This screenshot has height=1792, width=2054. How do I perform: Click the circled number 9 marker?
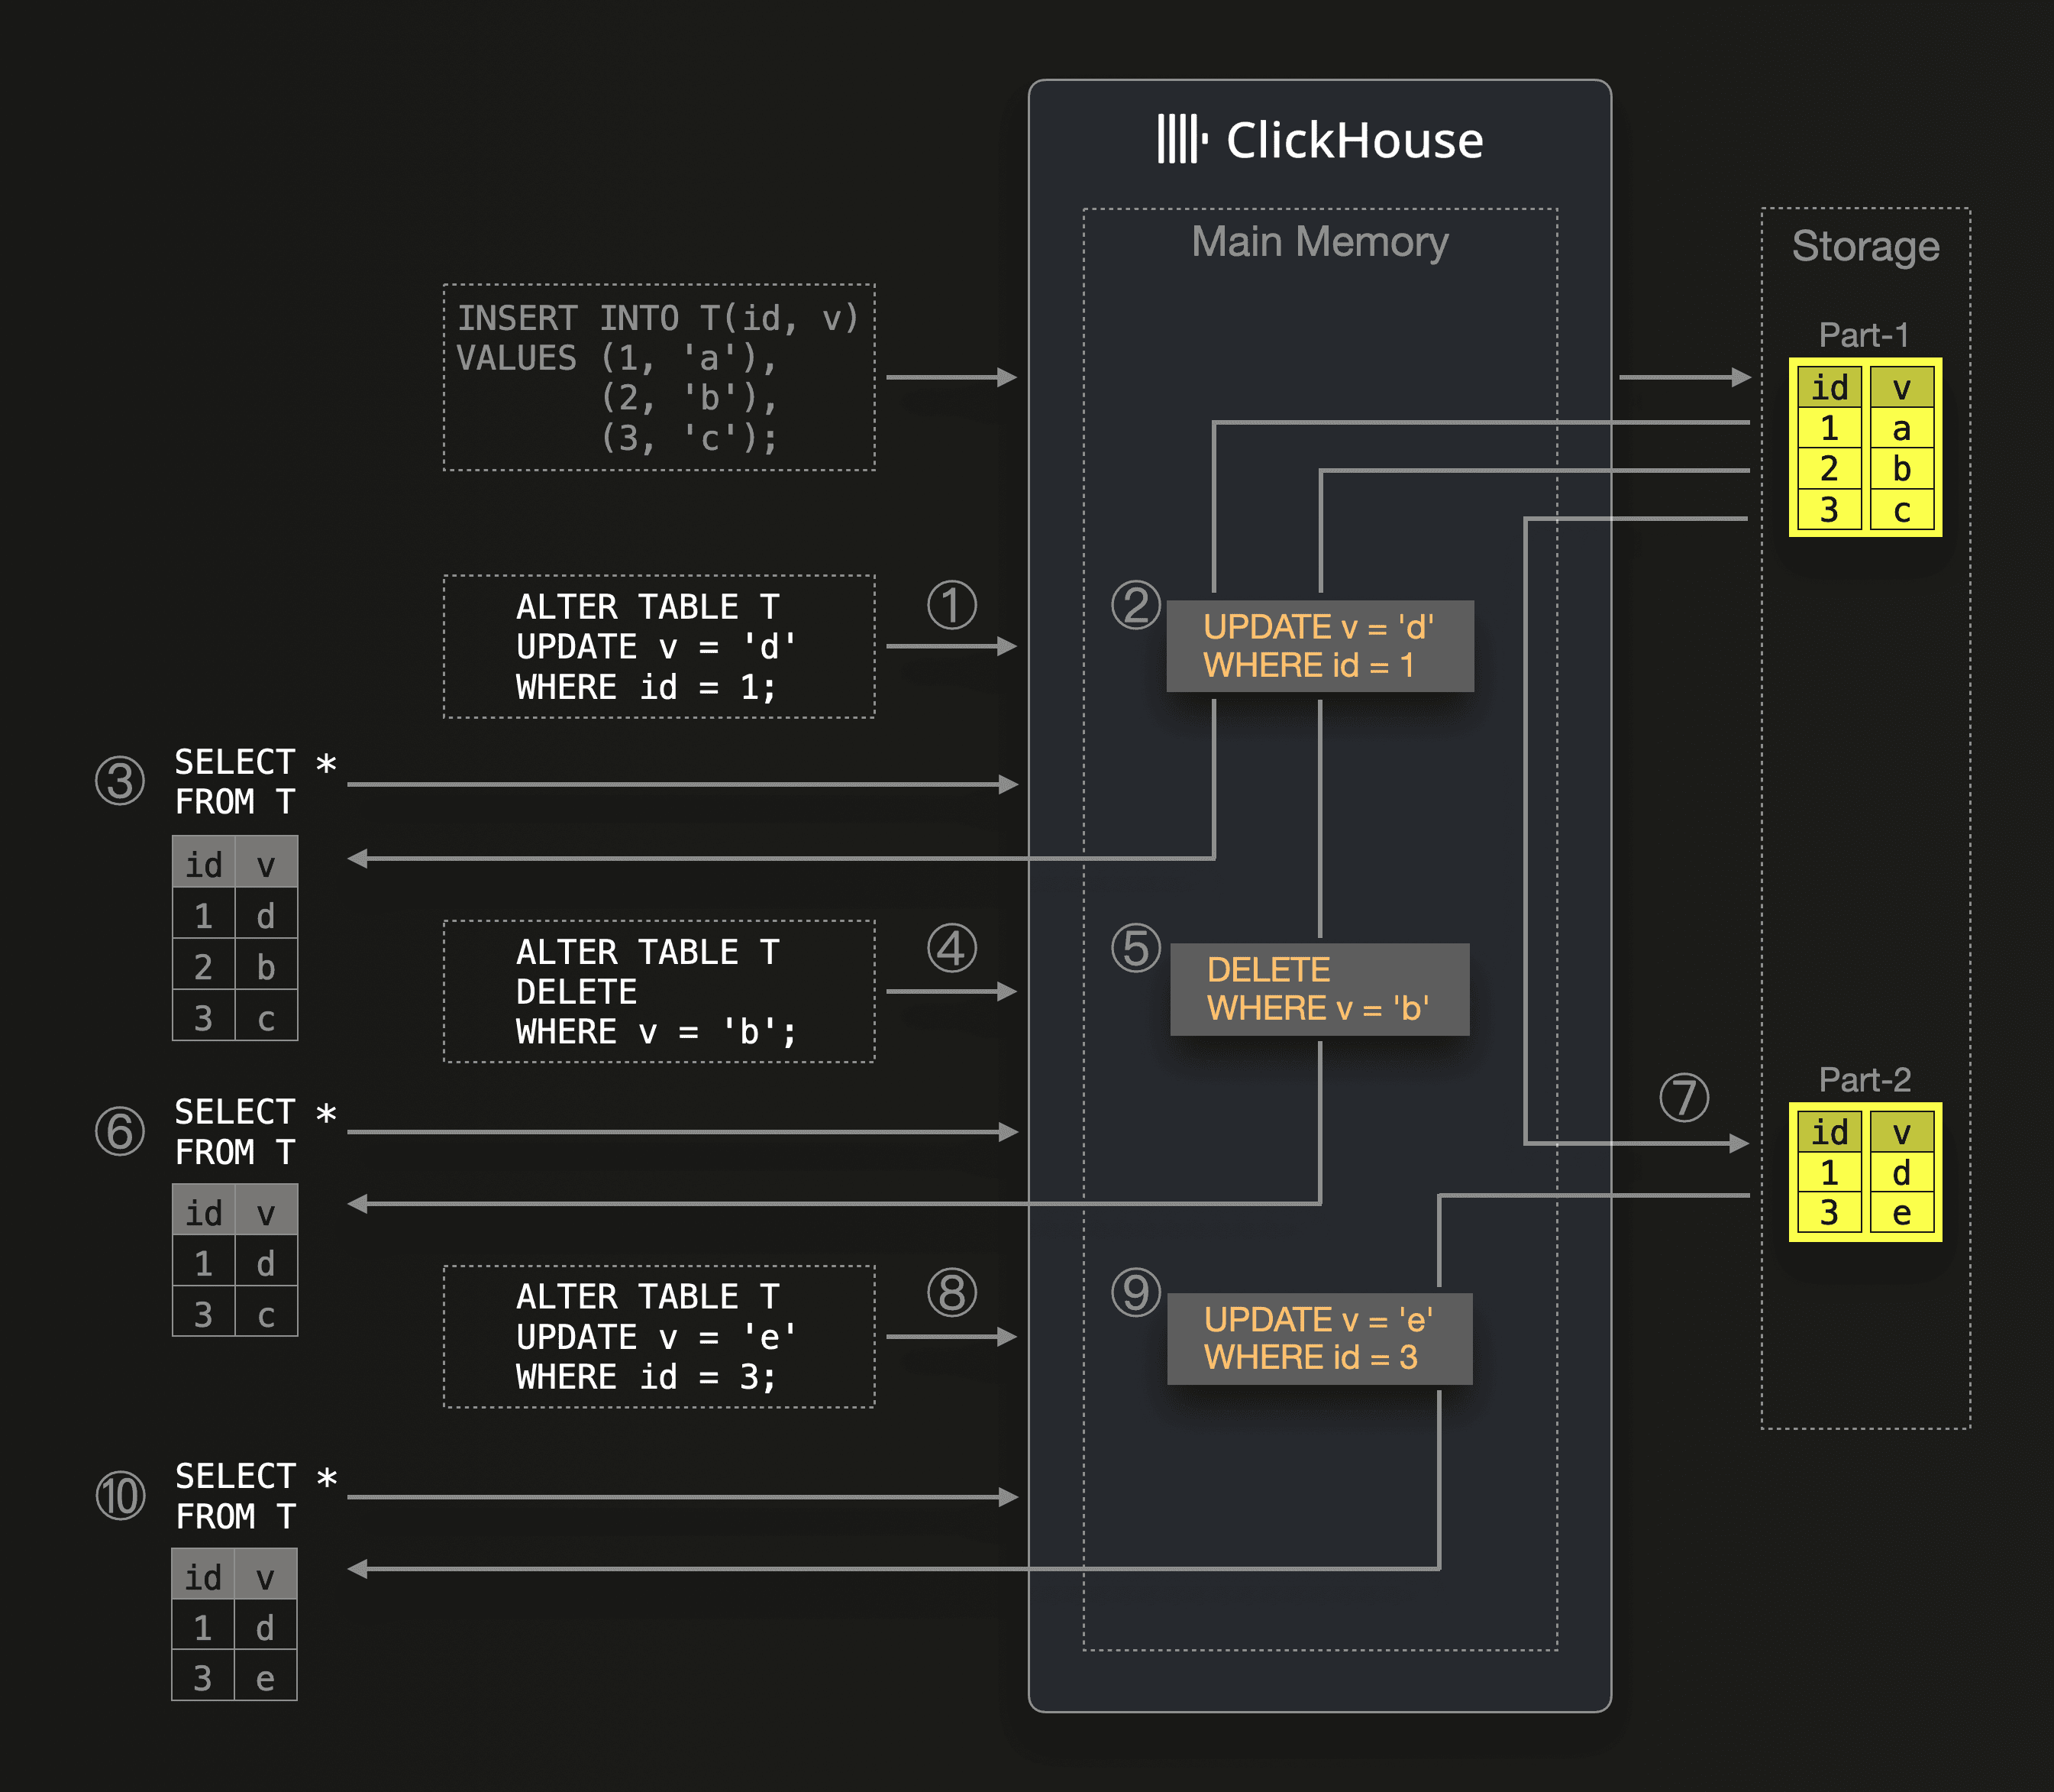(1135, 1292)
